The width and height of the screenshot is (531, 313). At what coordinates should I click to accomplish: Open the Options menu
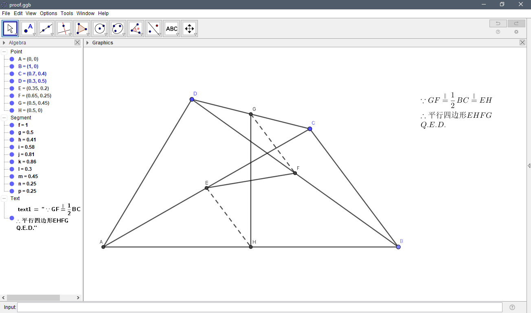click(x=48, y=13)
